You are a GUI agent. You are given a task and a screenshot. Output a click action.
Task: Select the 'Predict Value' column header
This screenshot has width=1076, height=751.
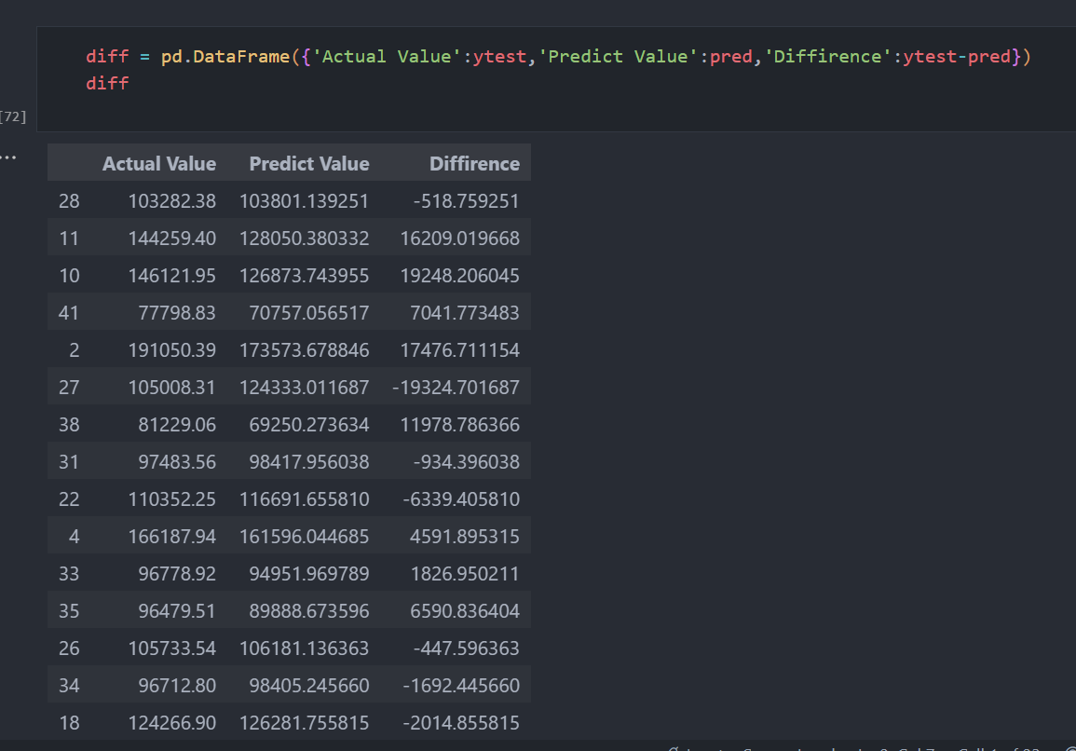(x=309, y=162)
